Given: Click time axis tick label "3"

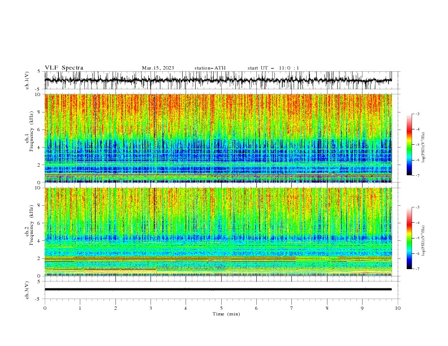Looking at the screenshot, I should pyautogui.click(x=150, y=308).
